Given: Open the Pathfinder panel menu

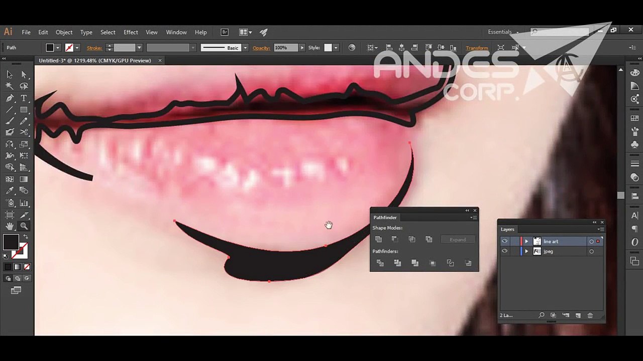Looking at the screenshot, I should point(473,218).
